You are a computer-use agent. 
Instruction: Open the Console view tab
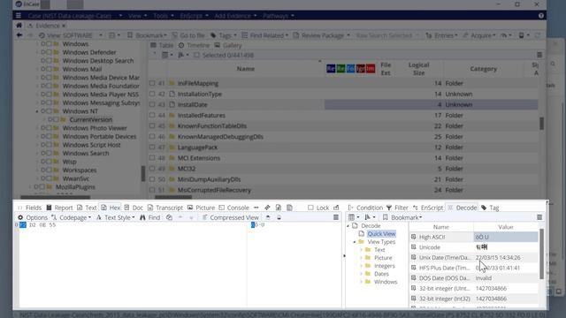click(x=233, y=208)
